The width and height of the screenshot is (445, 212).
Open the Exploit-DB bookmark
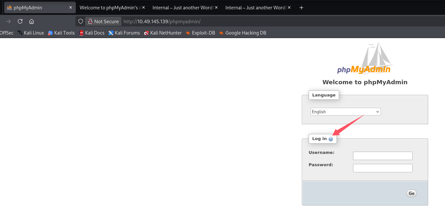200,33
